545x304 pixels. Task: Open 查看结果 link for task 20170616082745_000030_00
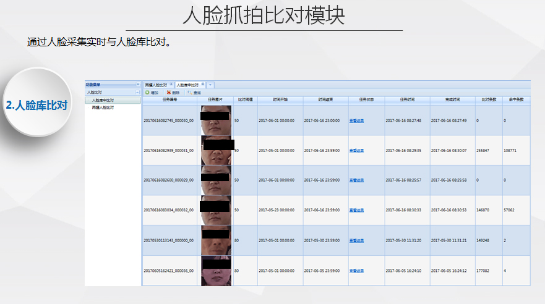click(x=356, y=120)
